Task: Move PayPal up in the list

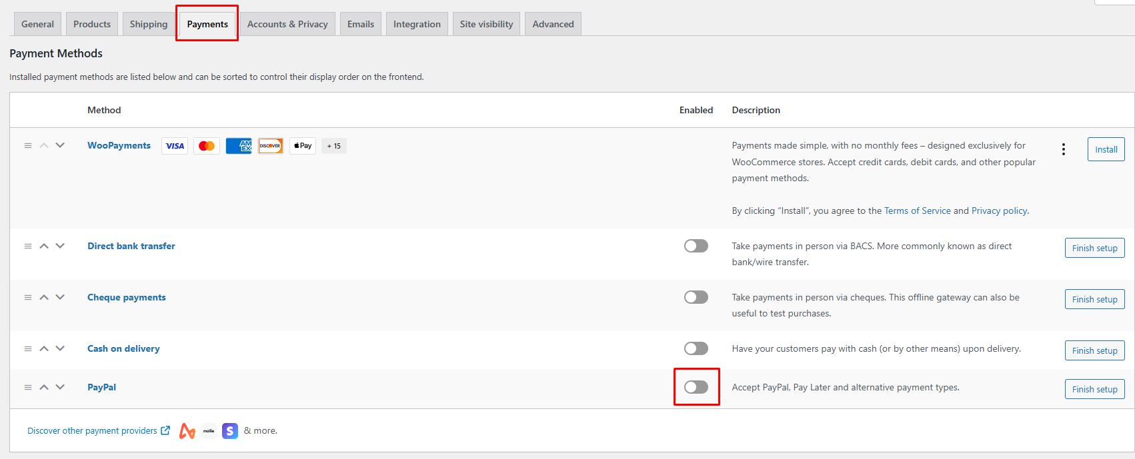Action: pos(44,387)
